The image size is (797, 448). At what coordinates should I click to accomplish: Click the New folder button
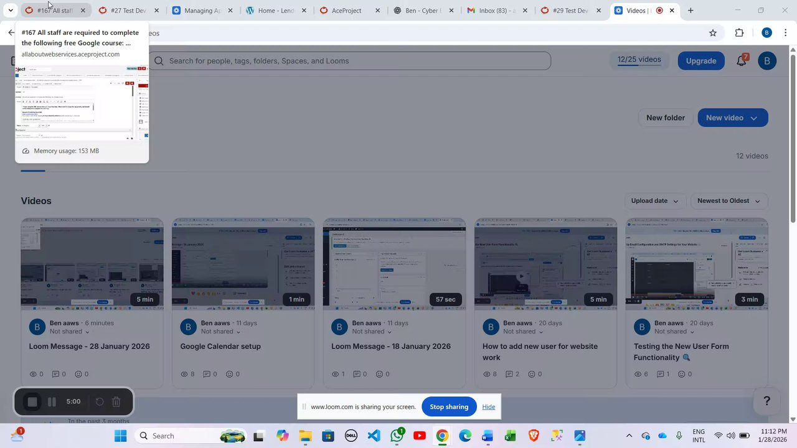tap(666, 118)
